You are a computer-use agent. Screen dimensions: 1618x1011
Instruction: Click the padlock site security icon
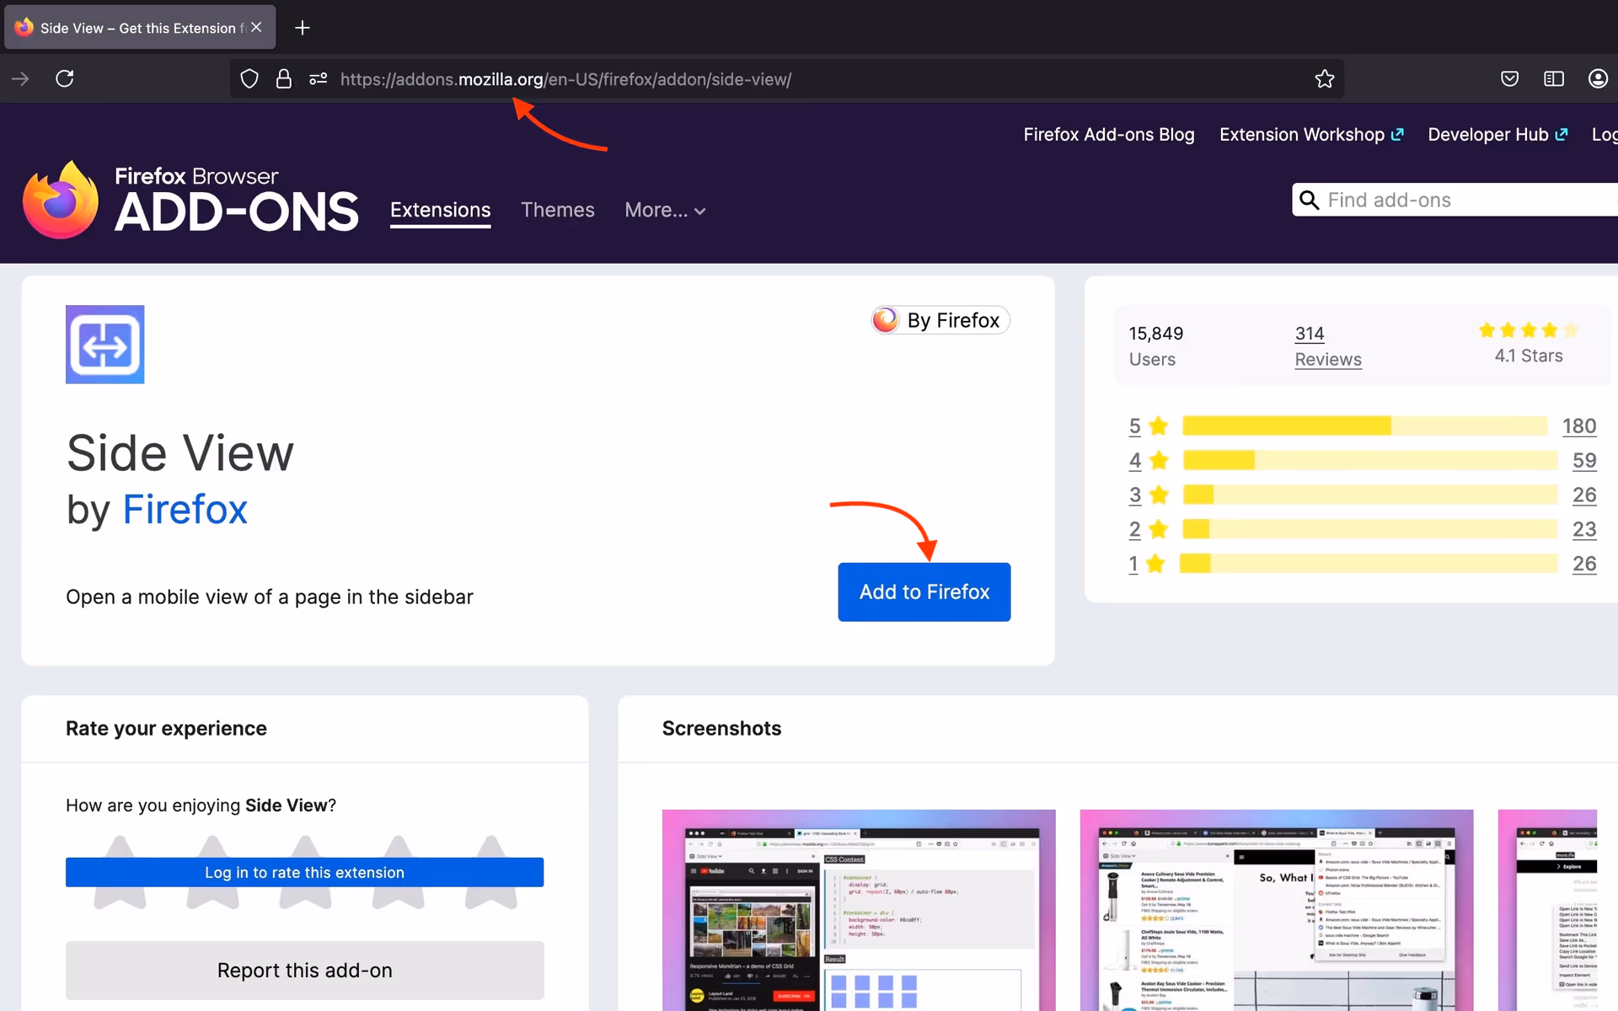click(284, 78)
